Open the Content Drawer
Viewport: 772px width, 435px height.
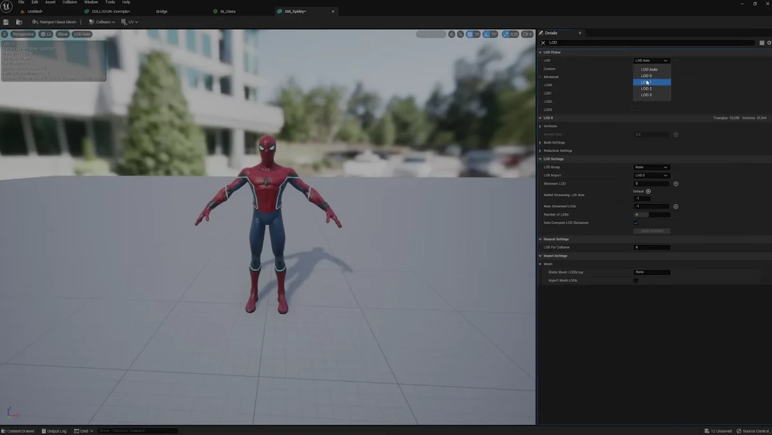(19, 431)
